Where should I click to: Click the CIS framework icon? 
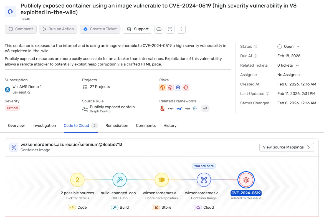(x=196, y=108)
